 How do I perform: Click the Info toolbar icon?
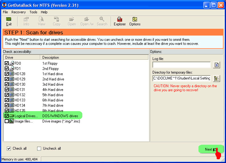tap(26, 19)
